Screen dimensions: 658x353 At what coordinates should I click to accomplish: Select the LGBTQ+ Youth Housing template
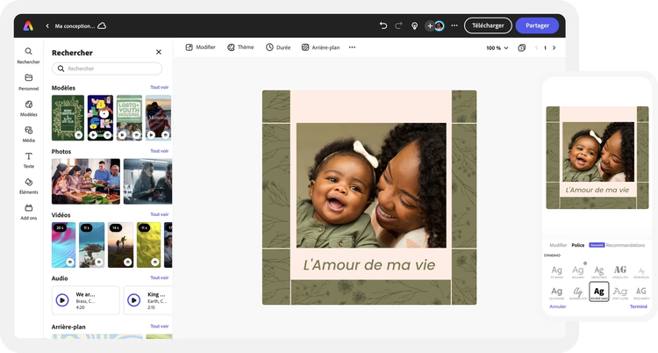pyautogui.click(x=129, y=118)
